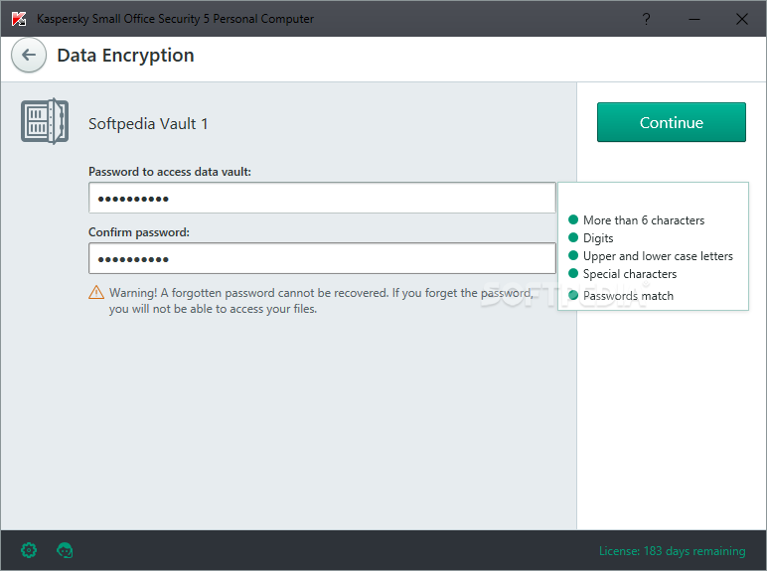767x571 pixels.
Task: Minimize the Kaspersky window
Action: [694, 19]
